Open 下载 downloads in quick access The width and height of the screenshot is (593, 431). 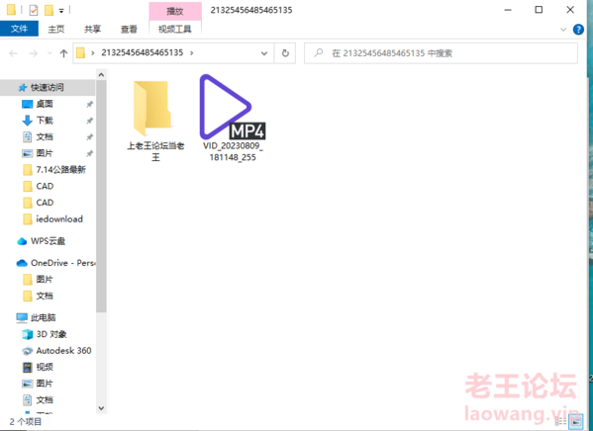[x=45, y=121]
